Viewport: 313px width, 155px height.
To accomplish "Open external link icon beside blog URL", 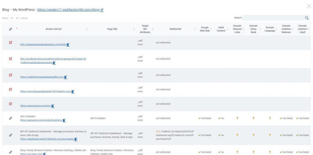I will (102, 10).
